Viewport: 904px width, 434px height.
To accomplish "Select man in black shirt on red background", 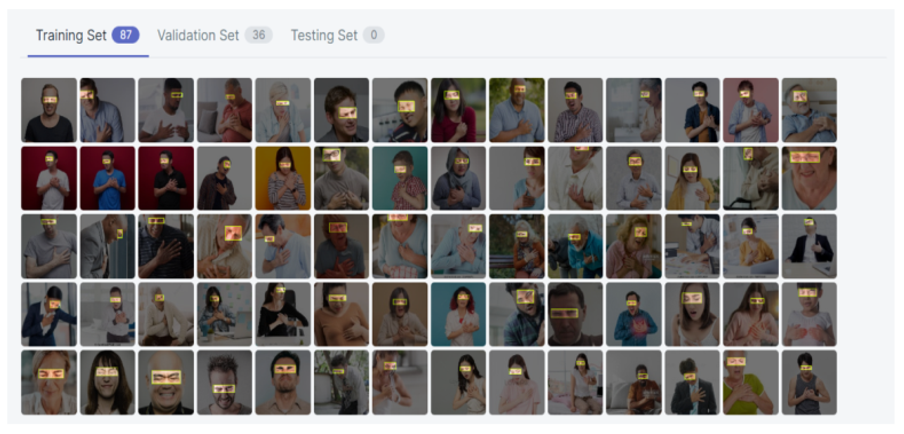I will pos(166,178).
